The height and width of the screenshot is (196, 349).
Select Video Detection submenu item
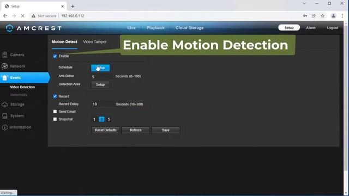[22, 87]
